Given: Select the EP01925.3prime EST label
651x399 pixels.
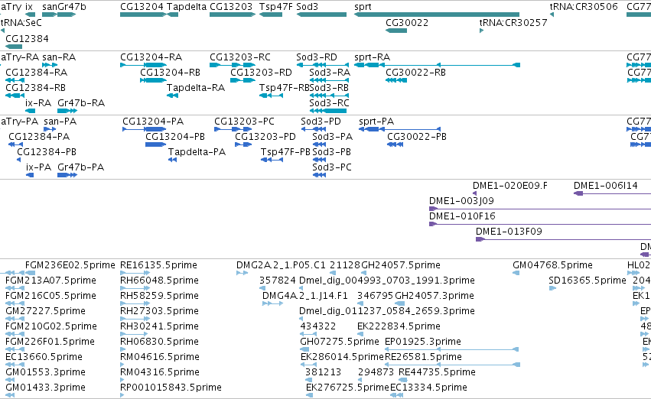Looking at the screenshot, I should coord(423,342).
